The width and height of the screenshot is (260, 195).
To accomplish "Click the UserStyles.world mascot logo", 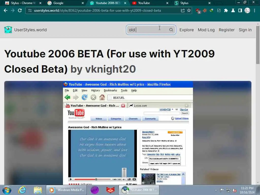I will pos(8,30).
